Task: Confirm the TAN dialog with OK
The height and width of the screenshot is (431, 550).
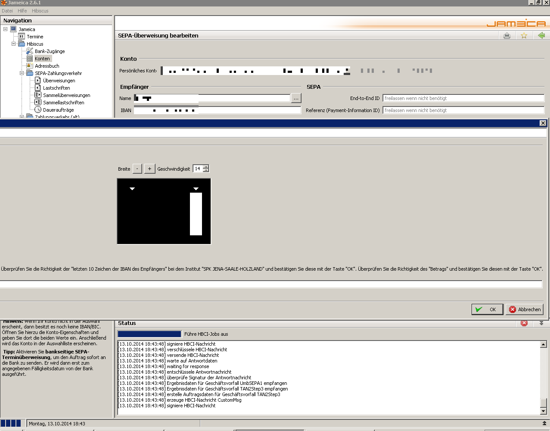Action: pos(487,309)
